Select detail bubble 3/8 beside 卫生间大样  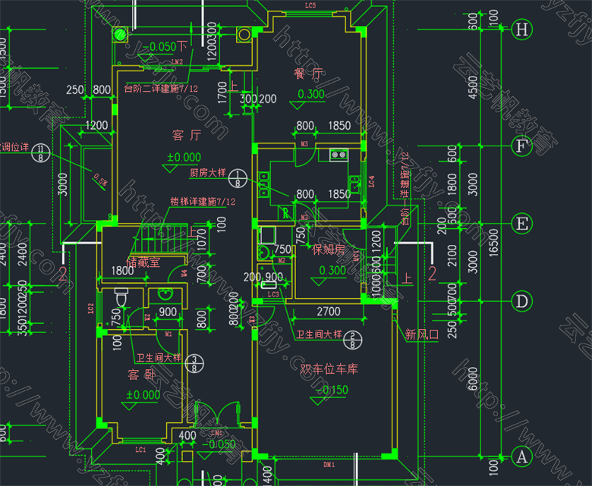tap(194, 364)
